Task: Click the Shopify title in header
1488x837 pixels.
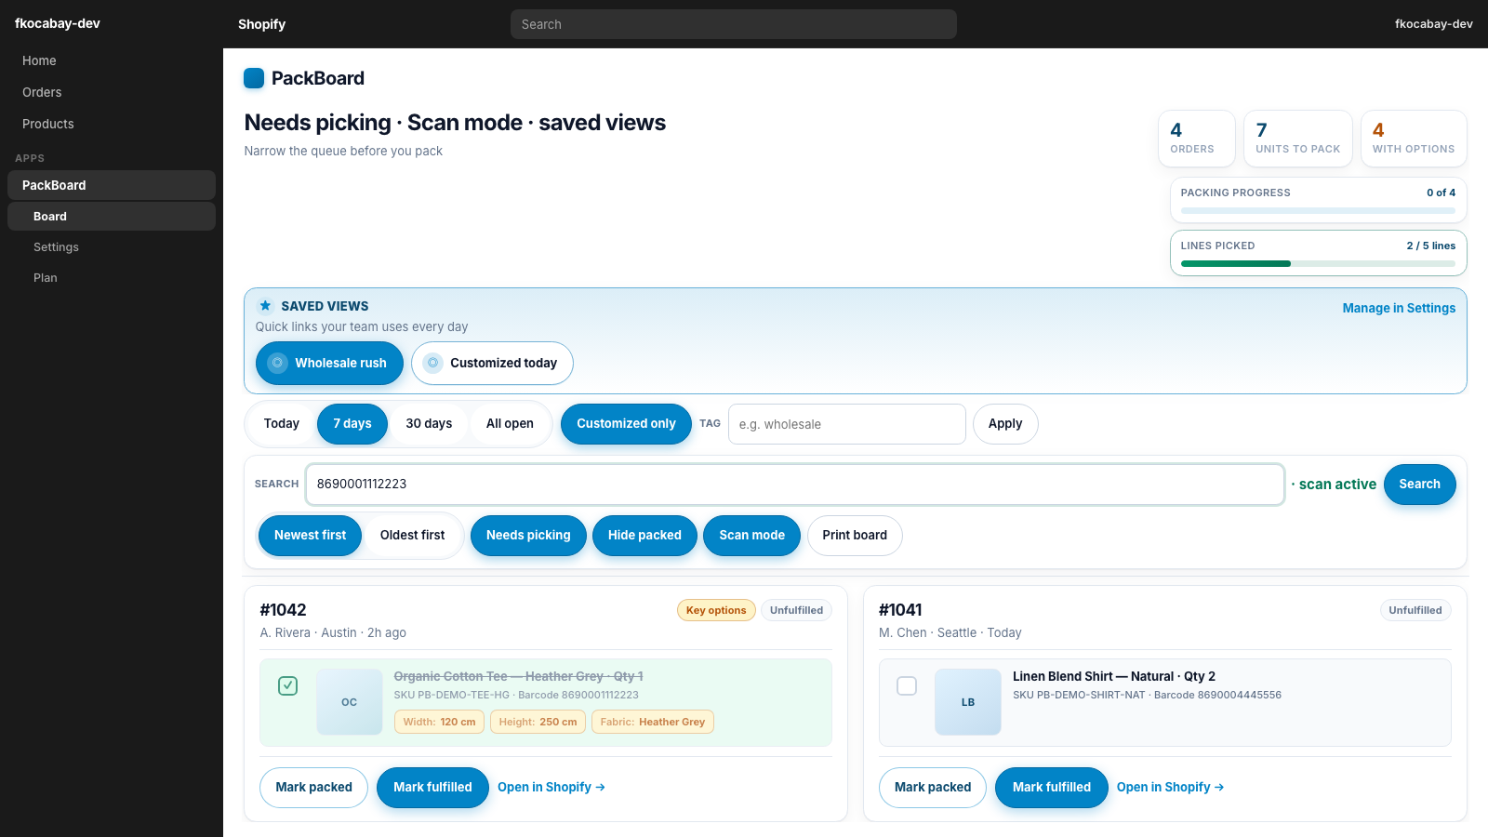Action: tap(261, 24)
